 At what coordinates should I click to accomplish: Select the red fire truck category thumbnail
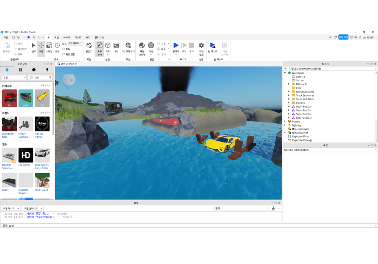[x=9, y=98]
